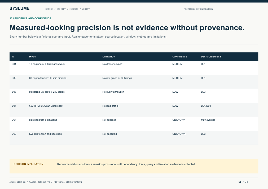This screenshot has width=268, height=189.
Task: Click the 'Reporting I/O spikes; 240 tables' cell
Action: tap(47, 92)
